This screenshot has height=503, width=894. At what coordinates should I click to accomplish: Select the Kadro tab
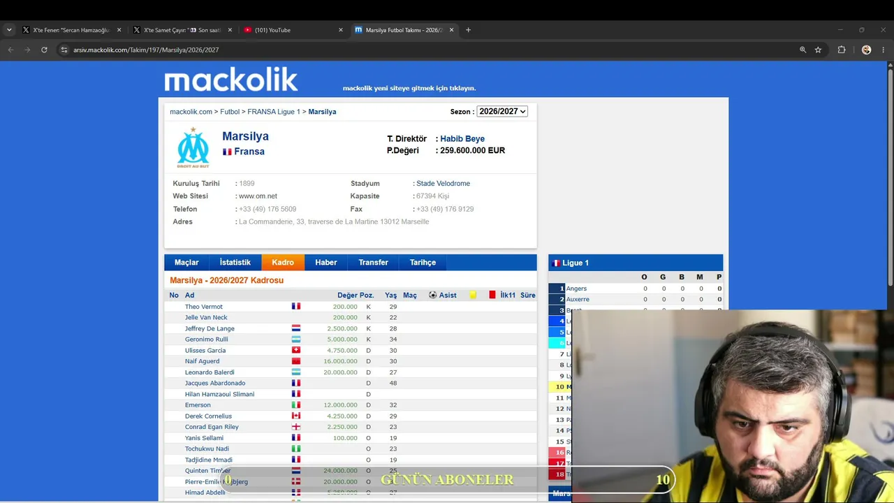tap(283, 263)
